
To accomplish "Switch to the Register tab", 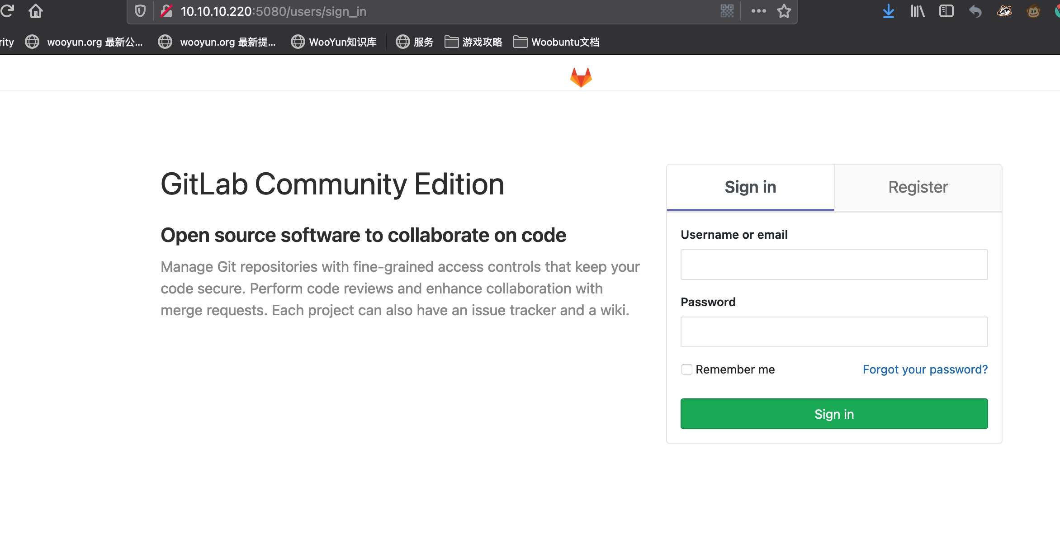I will coord(918,187).
